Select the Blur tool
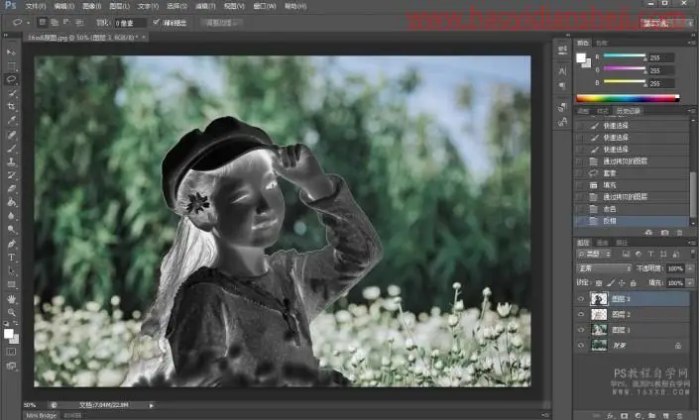Screen dimensions: 699x420 click(11, 216)
